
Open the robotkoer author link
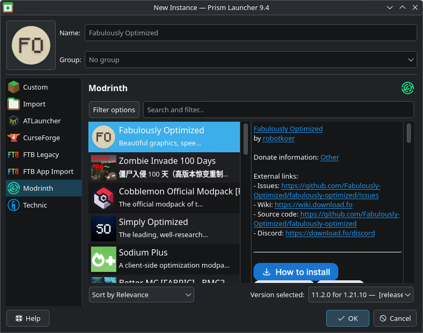278,139
